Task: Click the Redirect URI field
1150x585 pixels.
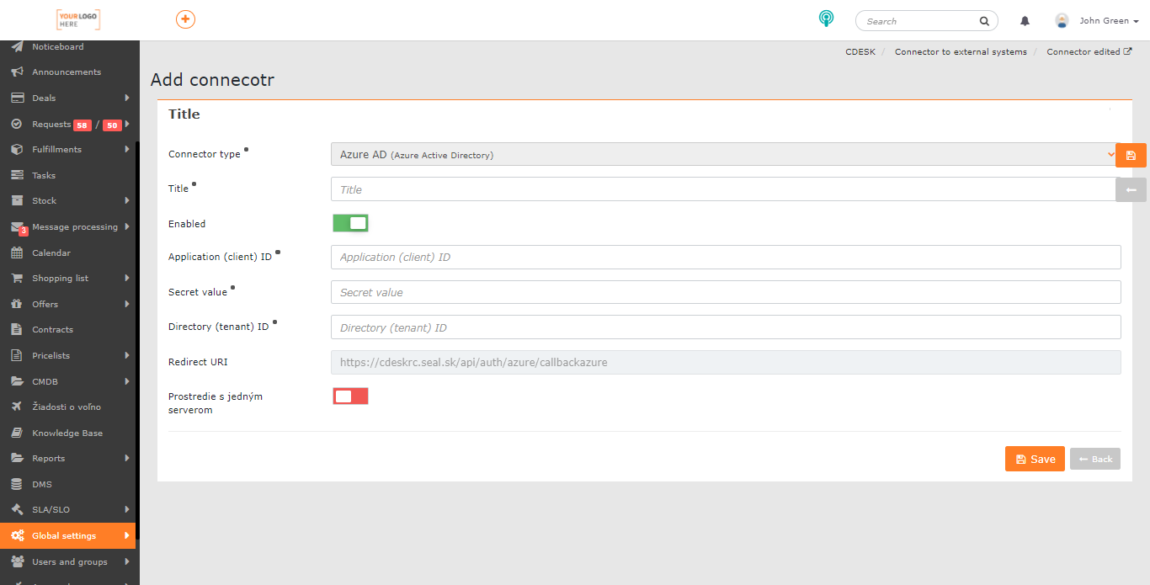Action: 726,362
